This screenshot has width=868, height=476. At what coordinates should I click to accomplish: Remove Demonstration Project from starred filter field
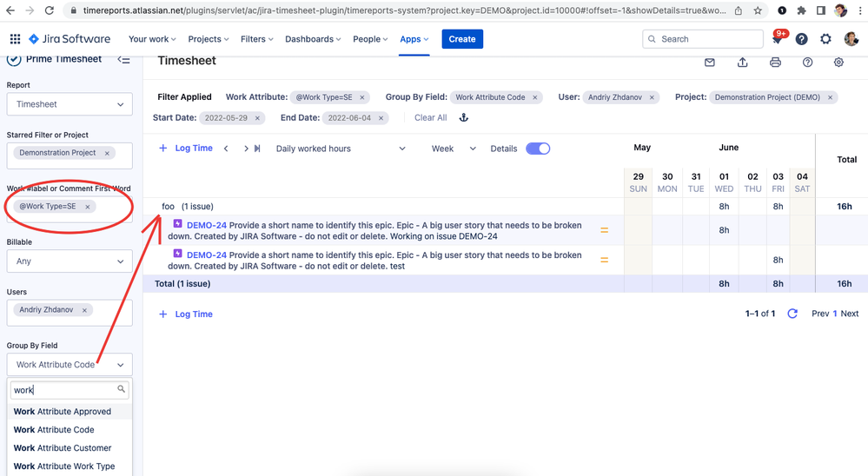click(x=107, y=153)
